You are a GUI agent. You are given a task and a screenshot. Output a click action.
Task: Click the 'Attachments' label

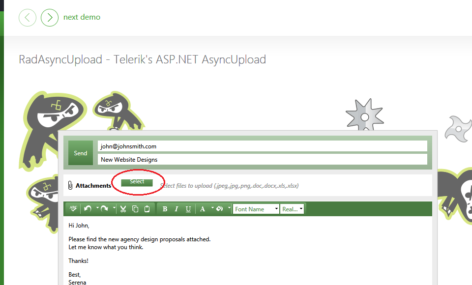pyautogui.click(x=93, y=186)
